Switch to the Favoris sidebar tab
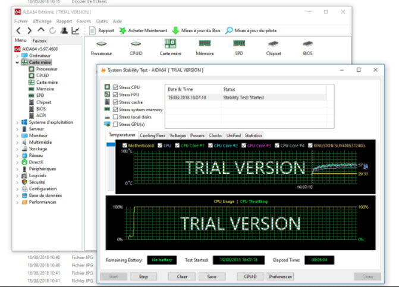This screenshot has width=399, height=287. tap(39, 40)
